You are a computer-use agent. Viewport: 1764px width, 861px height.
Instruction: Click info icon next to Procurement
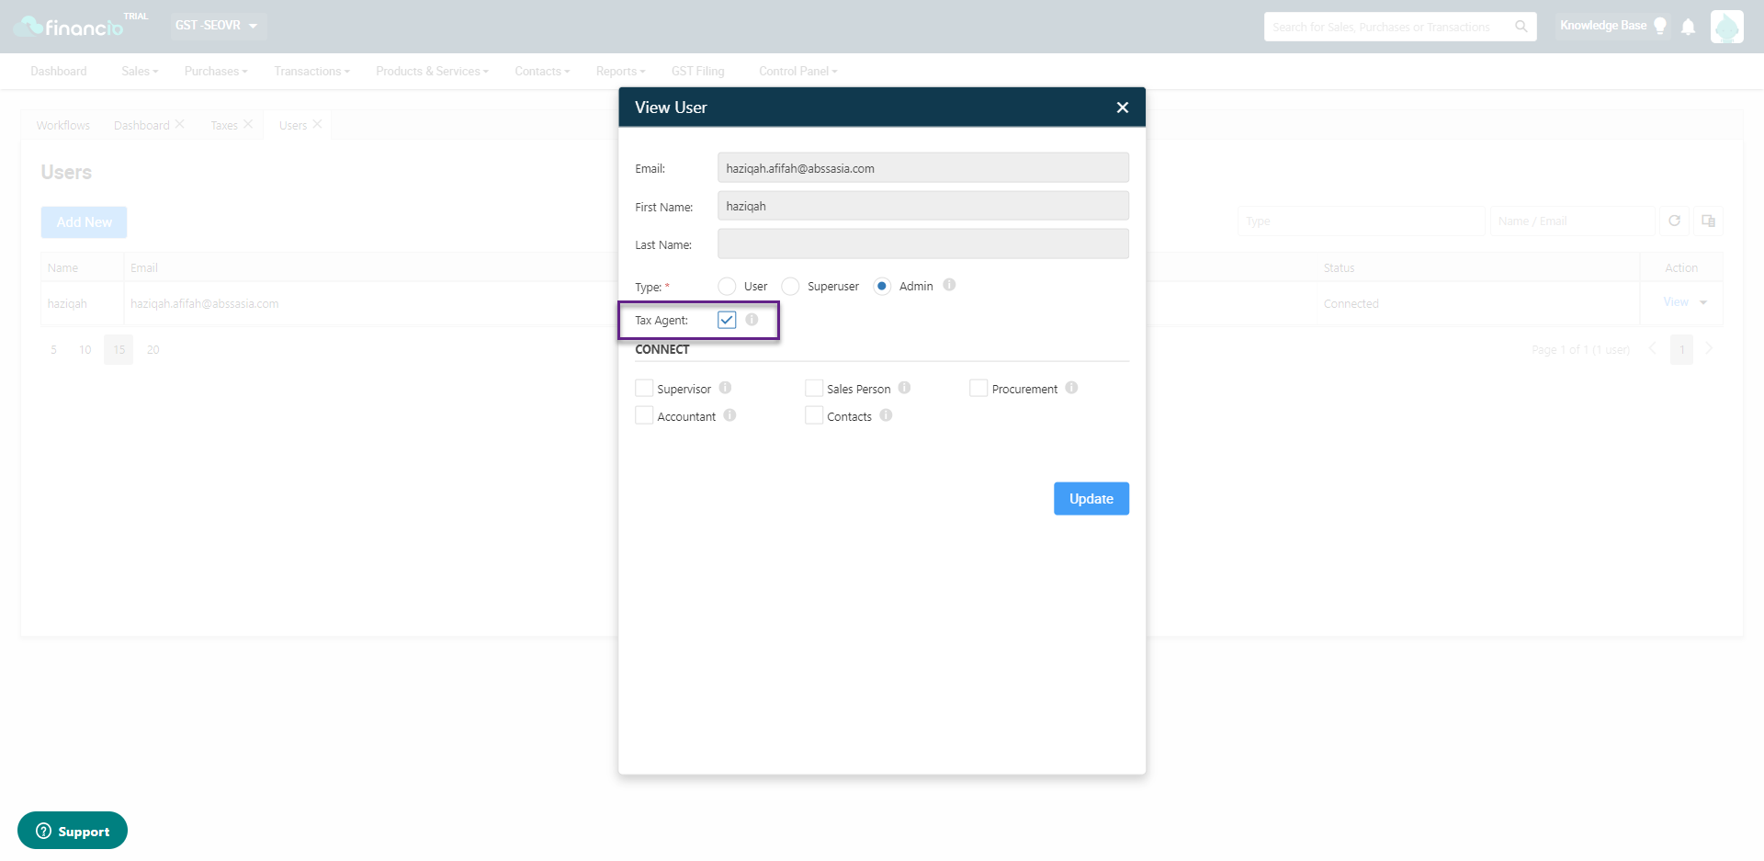tap(1071, 388)
